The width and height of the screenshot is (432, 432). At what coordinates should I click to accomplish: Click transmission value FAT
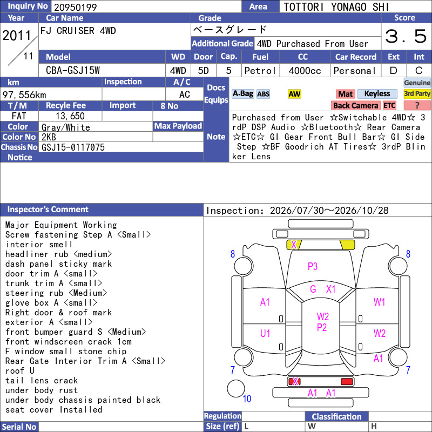point(19,116)
